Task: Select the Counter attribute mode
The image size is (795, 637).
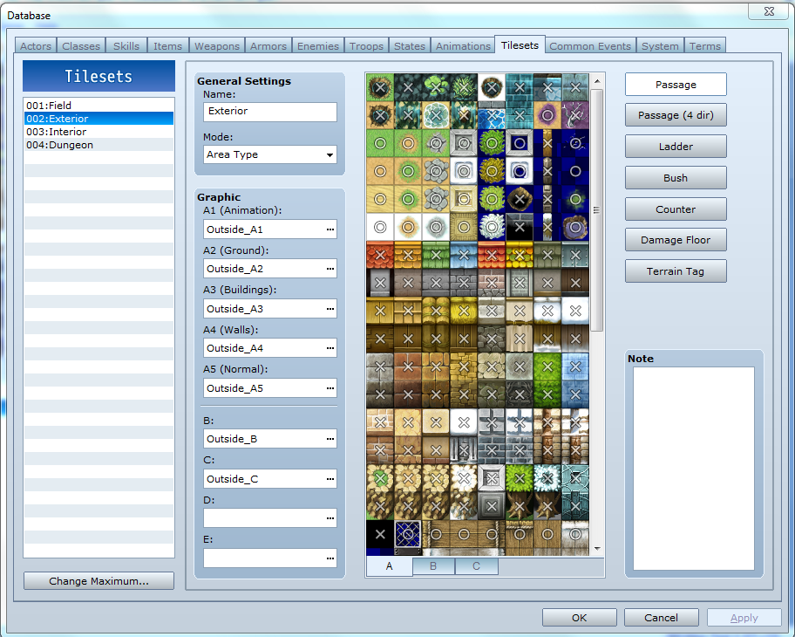Action: [x=675, y=209]
